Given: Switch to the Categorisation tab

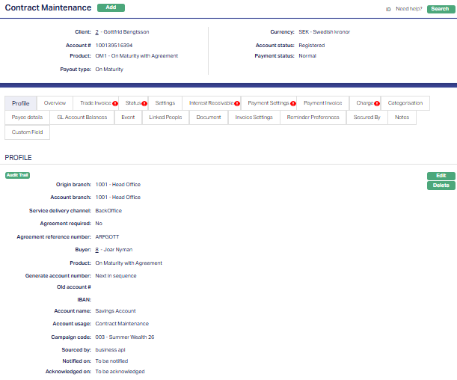Looking at the screenshot, I should [x=405, y=103].
